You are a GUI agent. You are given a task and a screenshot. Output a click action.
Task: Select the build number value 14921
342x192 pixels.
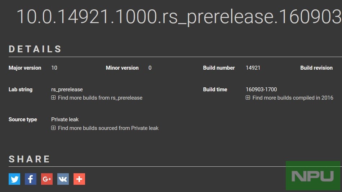pos(253,68)
